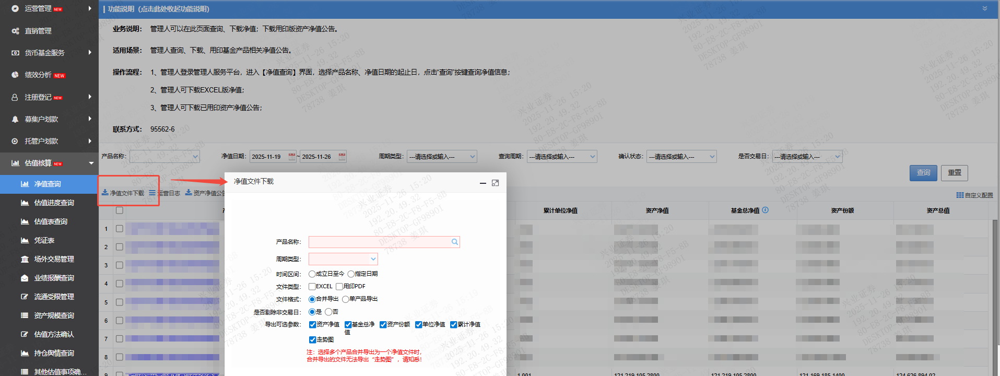Screen dimensions: 1000x376
Task: Click the 运营管理 compass icon in sidebar
Action: tap(15, 8)
